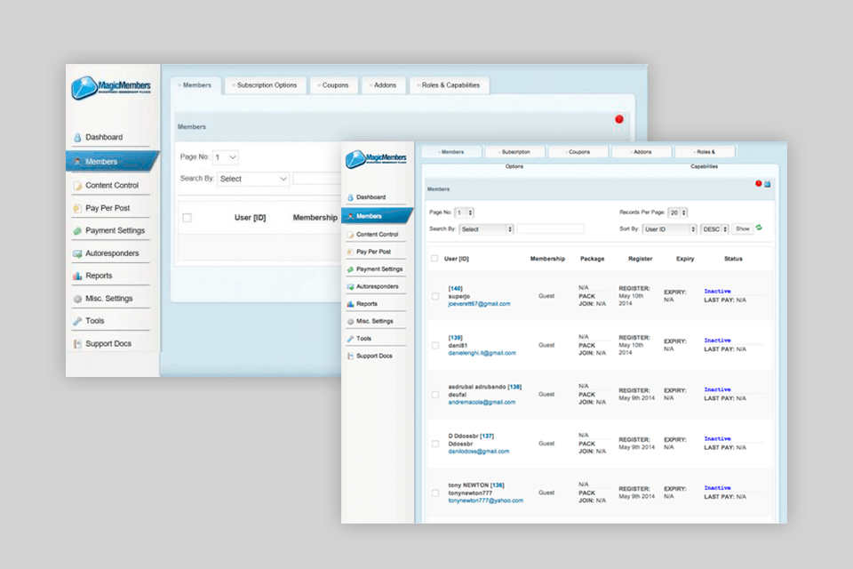Image resolution: width=853 pixels, height=569 pixels.
Task: Open Records Per Page dropdown showing 20
Action: (x=678, y=212)
